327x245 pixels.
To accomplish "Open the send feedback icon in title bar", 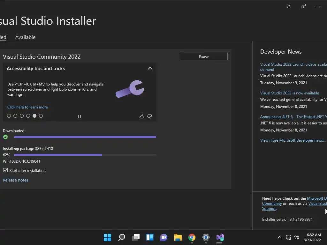I will (303, 6).
